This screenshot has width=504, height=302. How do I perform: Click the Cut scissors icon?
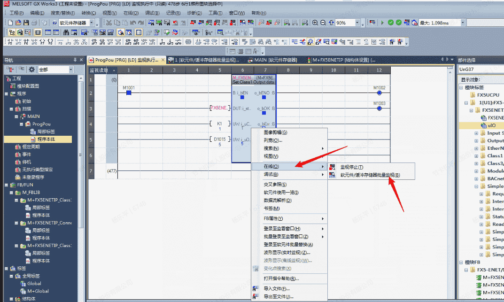tap(109, 23)
